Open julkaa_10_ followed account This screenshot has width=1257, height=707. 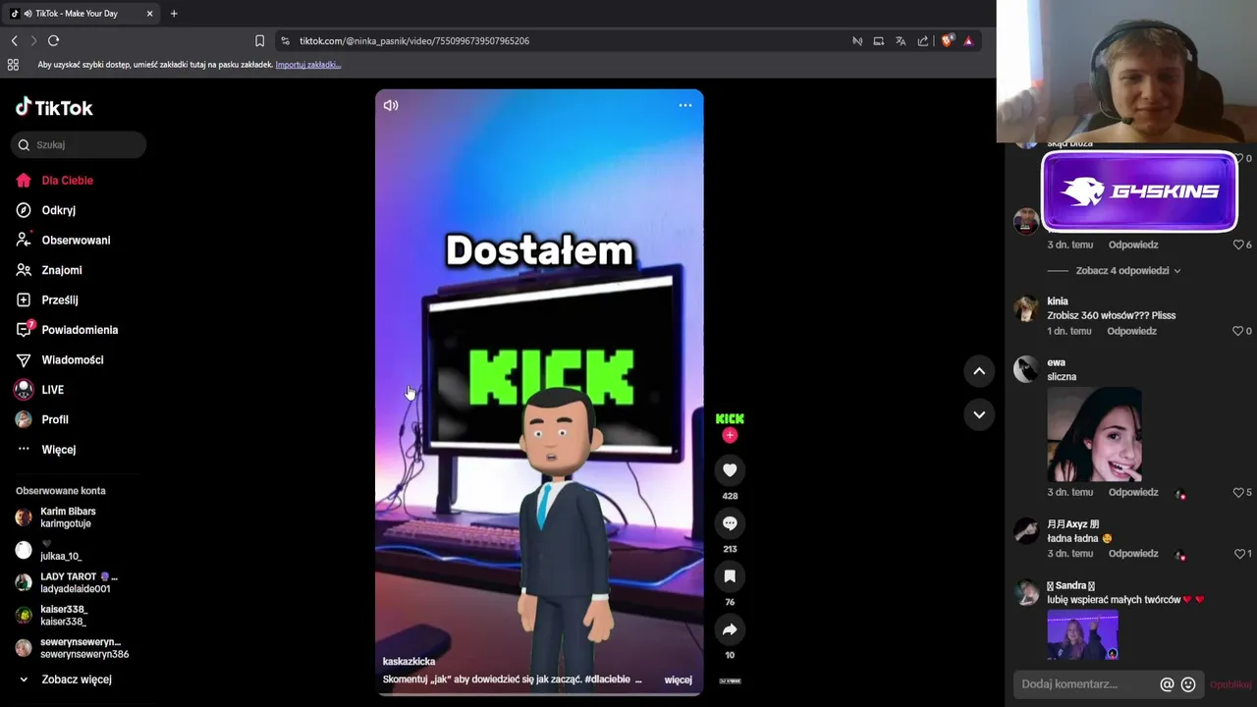tap(60, 550)
